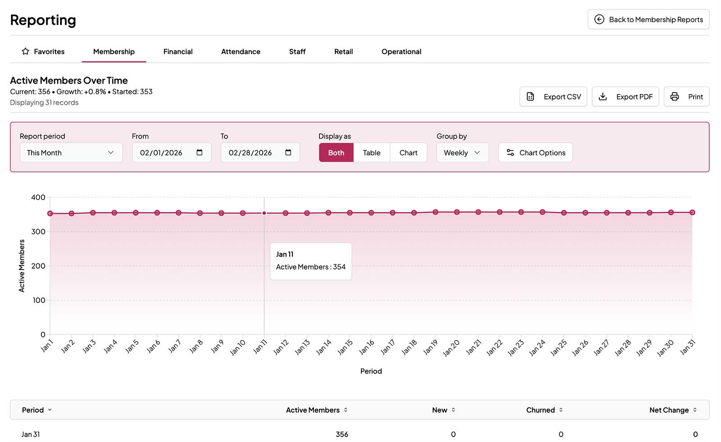
Task: Click the Print printer icon
Action: 675,96
